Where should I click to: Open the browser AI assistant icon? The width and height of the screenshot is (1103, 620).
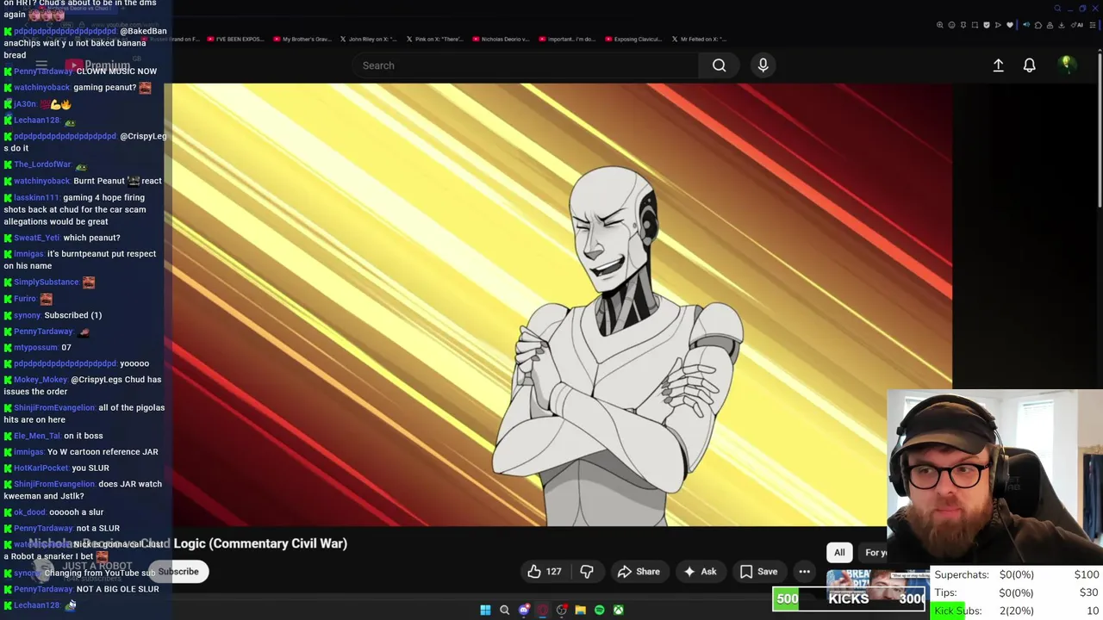[x=1077, y=25]
